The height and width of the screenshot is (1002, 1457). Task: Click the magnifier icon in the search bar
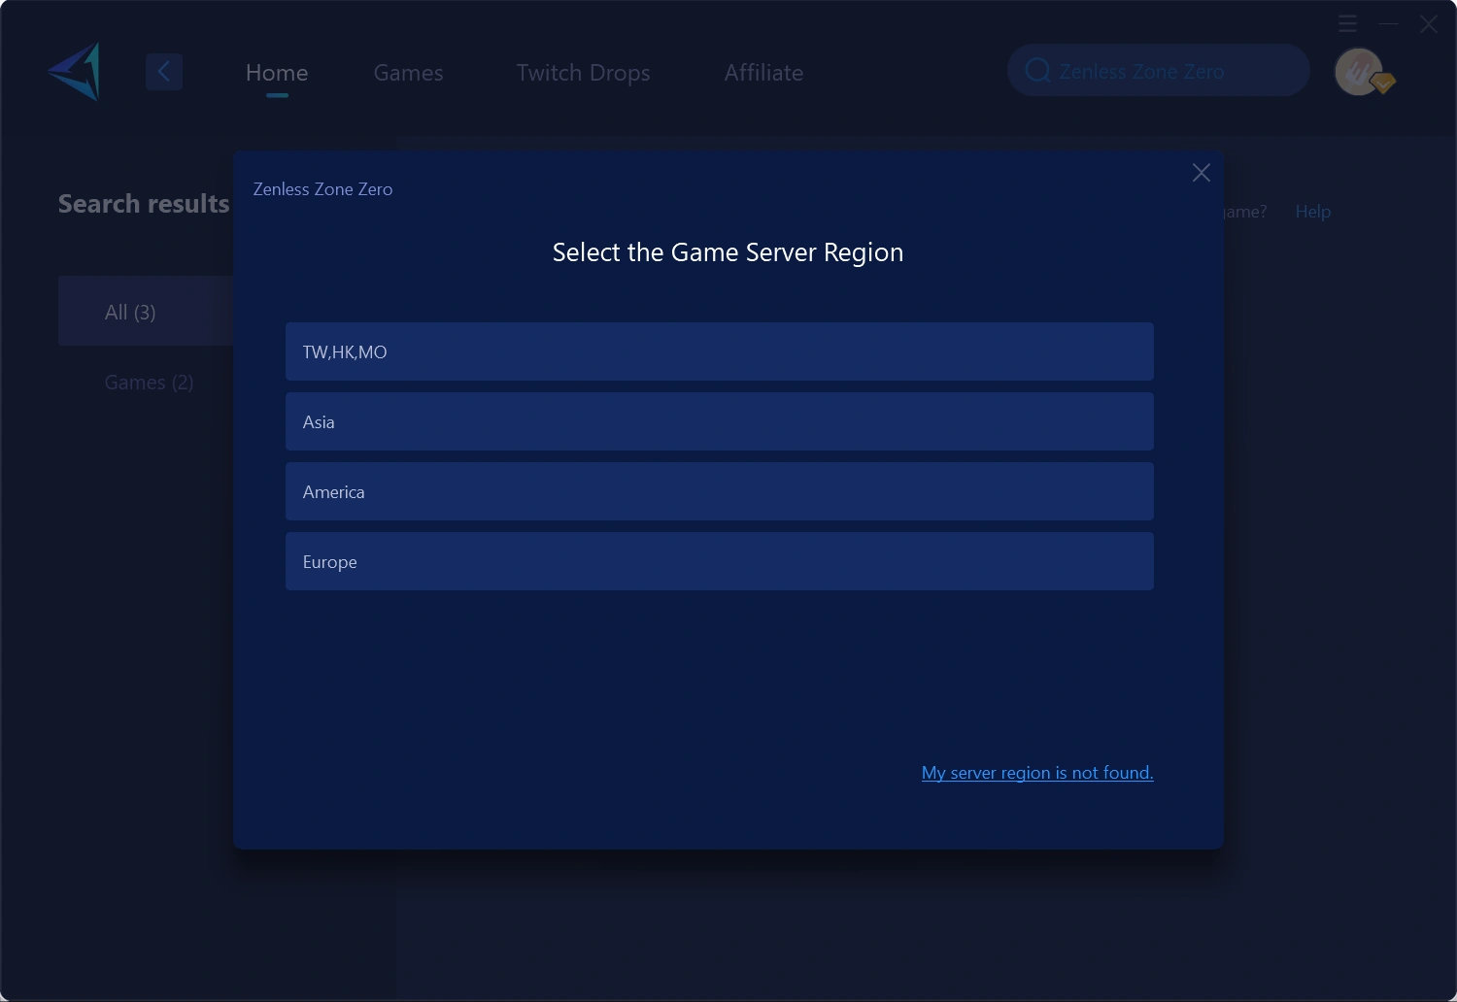1037,71
